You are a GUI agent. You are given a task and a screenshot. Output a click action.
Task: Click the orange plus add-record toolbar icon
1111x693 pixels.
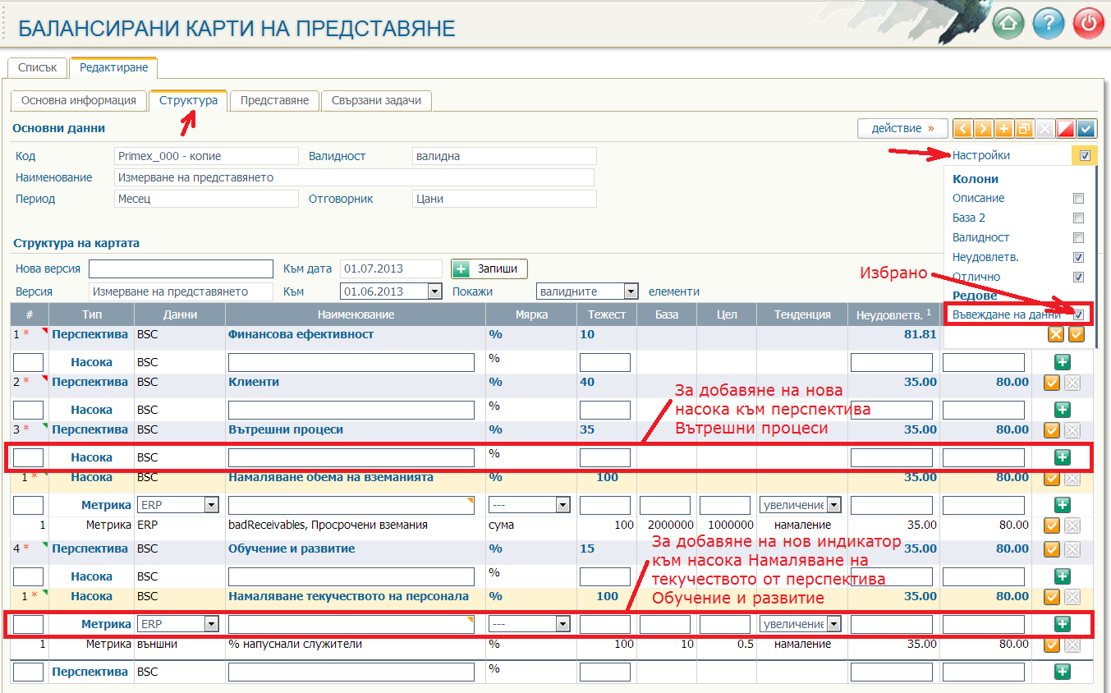(1003, 129)
